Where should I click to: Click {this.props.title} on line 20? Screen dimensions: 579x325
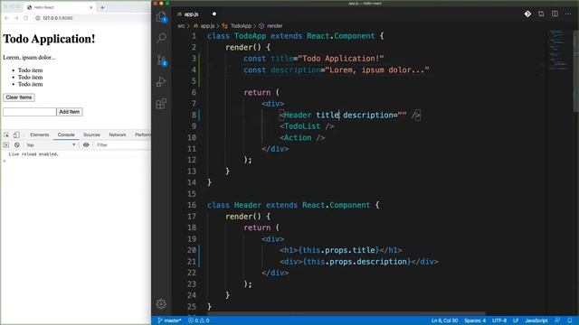[338, 250]
